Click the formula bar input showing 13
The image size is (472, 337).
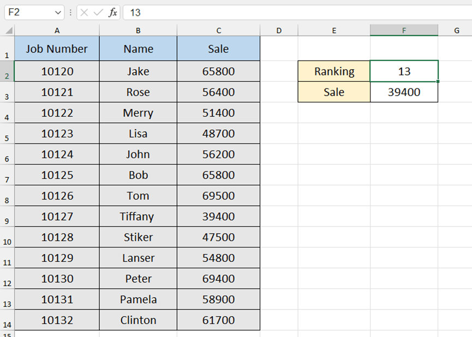(x=297, y=13)
